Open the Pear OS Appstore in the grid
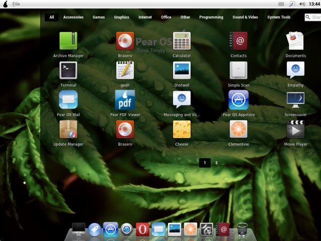321x241 pixels. (238, 100)
